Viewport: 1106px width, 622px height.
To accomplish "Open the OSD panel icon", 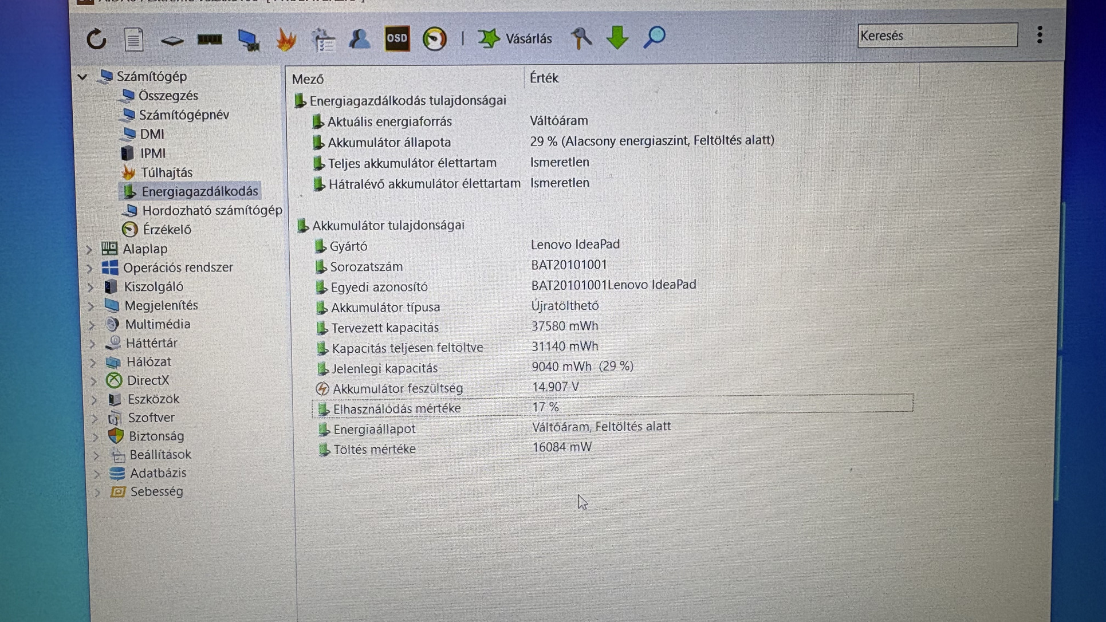I will point(397,38).
